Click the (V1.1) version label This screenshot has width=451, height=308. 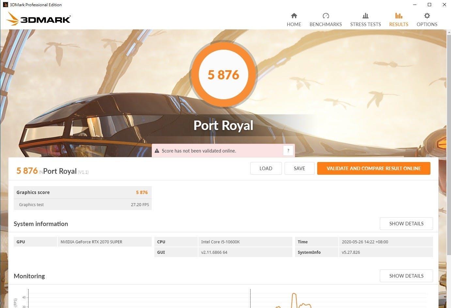click(x=83, y=172)
